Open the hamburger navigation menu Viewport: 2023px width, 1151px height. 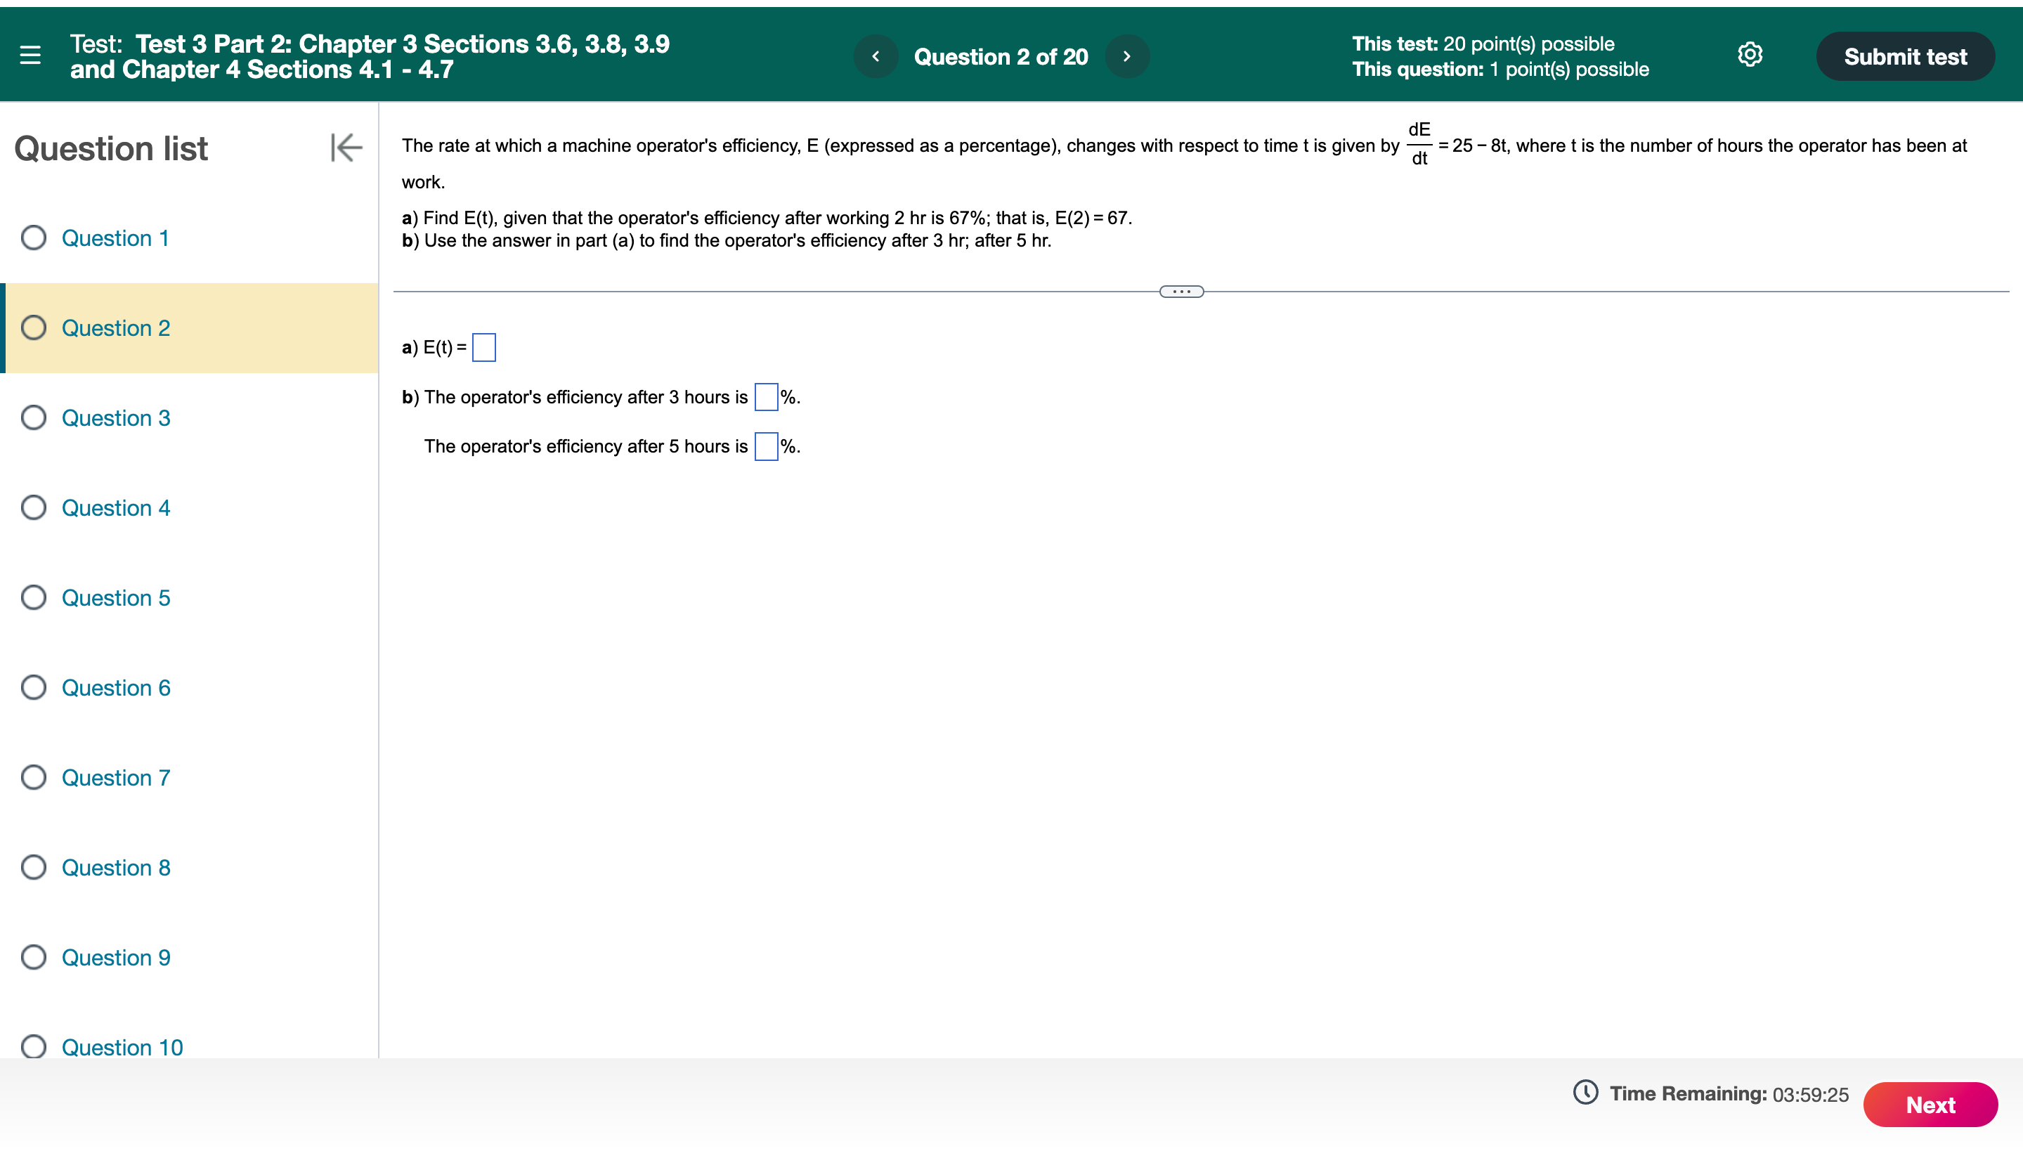pyautogui.click(x=29, y=55)
